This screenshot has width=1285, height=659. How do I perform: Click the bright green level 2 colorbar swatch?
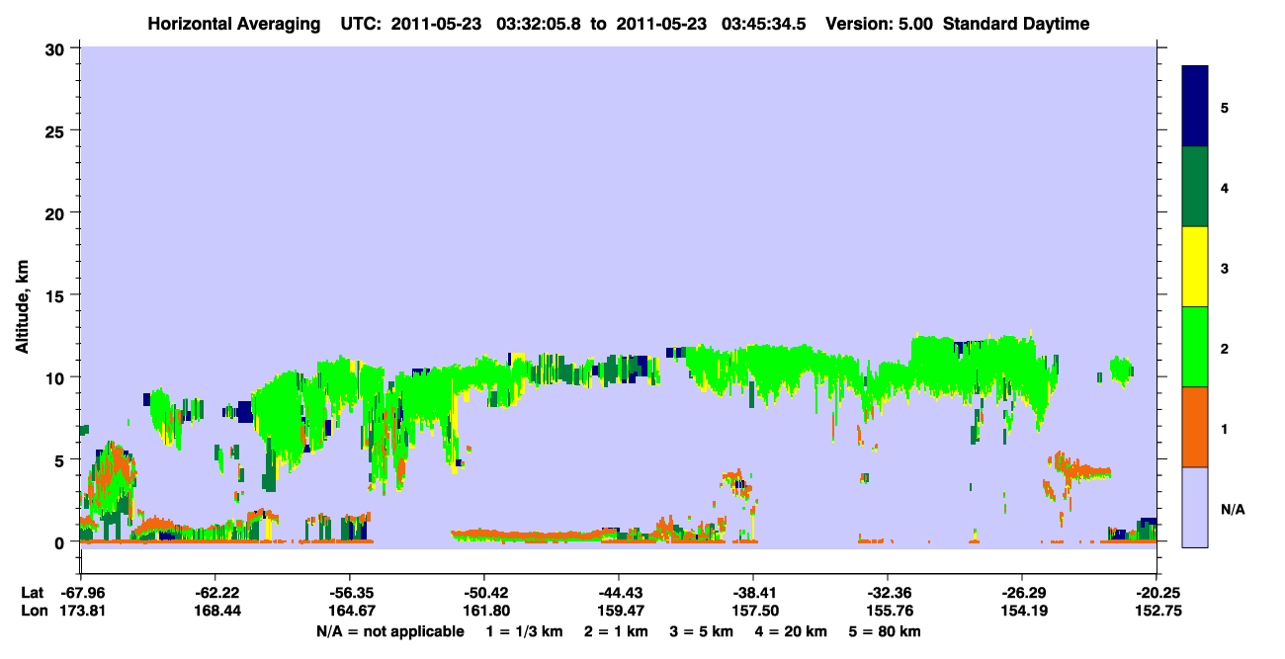point(1195,347)
